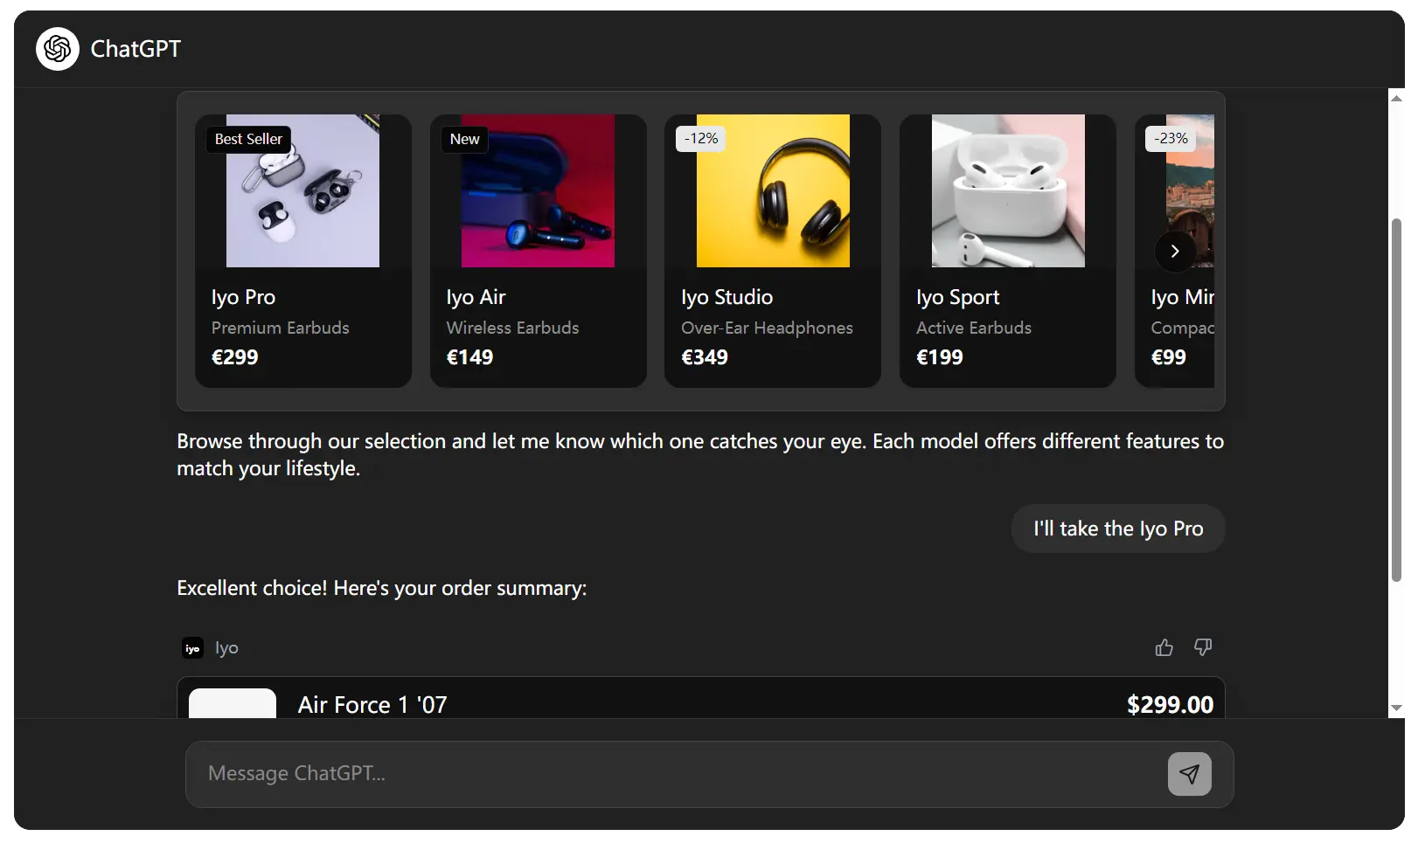The width and height of the screenshot is (1418, 843).
Task: Click the 'Browse through our selection' message text
Action: point(700,454)
